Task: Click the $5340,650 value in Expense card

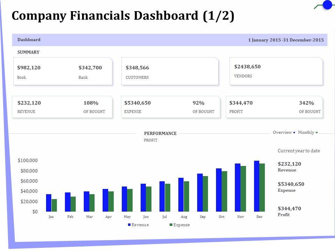Action: click(137, 103)
